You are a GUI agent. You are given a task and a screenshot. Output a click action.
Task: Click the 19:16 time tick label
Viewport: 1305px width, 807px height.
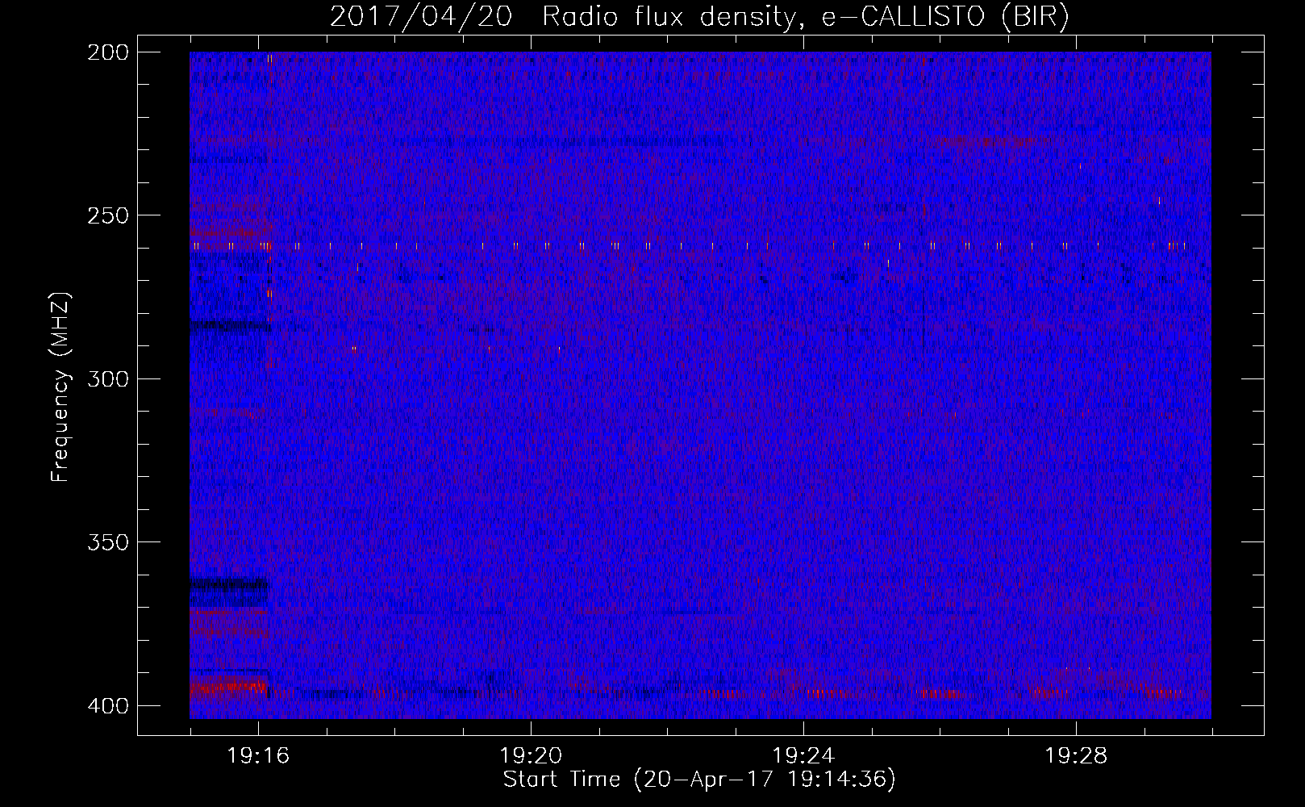[258, 755]
